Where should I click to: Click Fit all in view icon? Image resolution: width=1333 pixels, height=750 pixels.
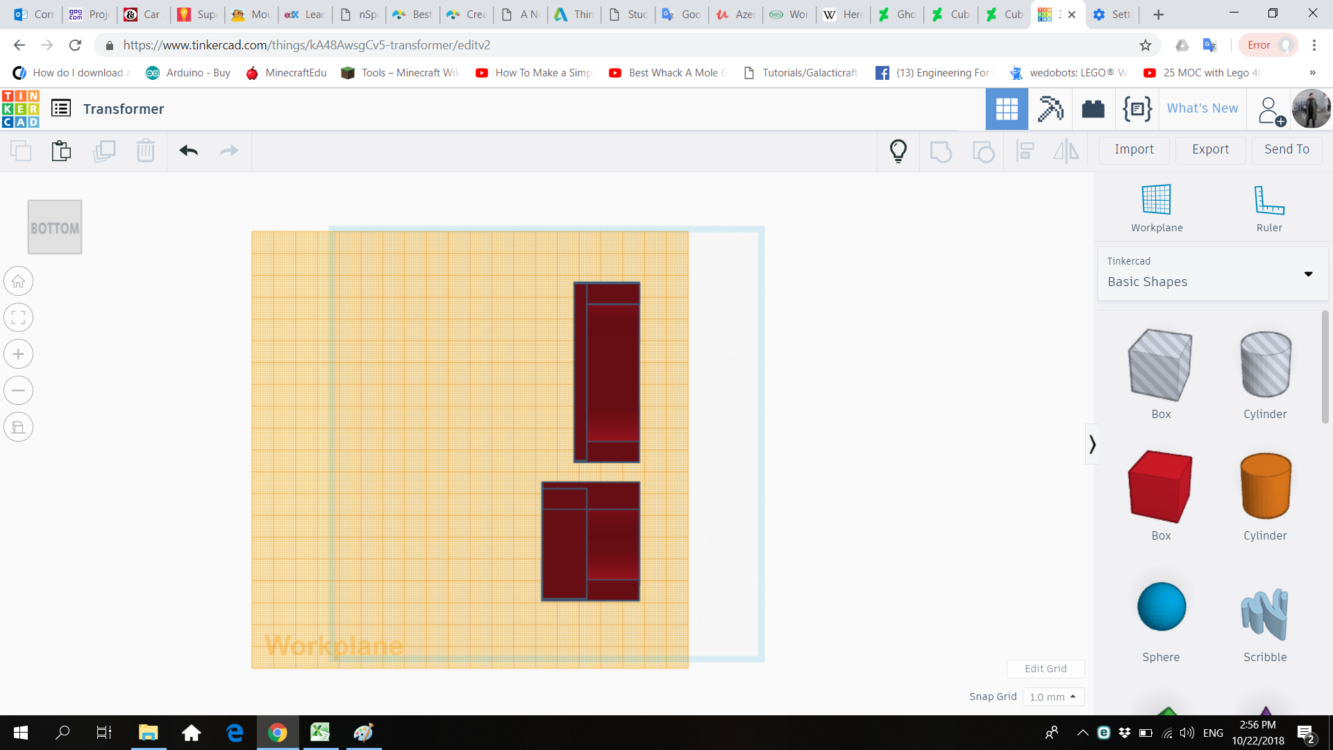(19, 318)
